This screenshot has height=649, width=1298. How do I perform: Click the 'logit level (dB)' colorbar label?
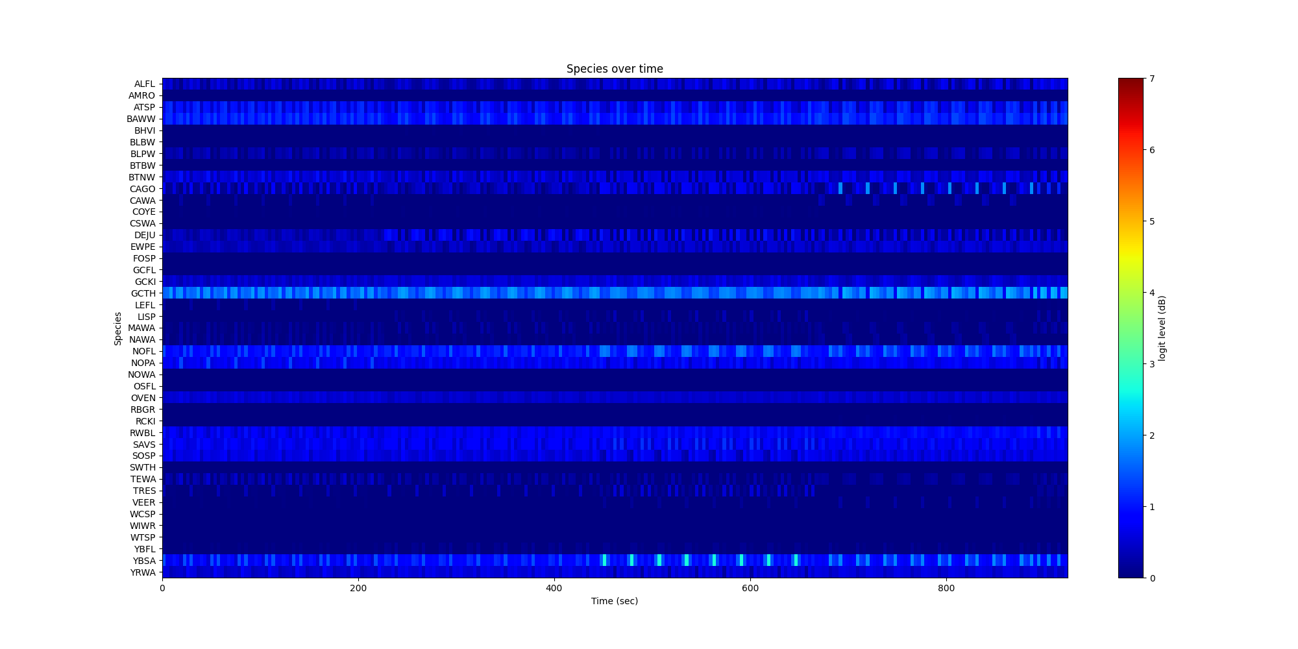[1162, 328]
